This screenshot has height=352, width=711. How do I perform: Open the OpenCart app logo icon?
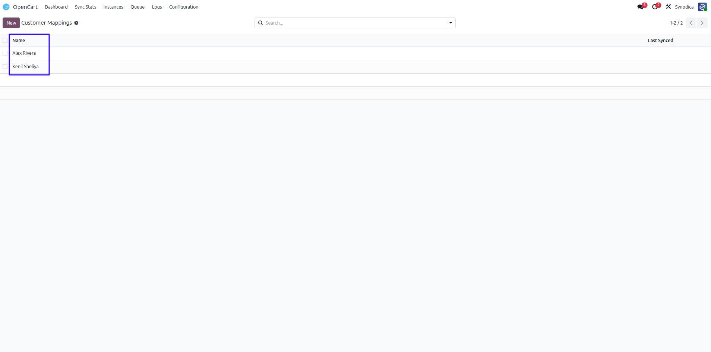click(x=6, y=7)
